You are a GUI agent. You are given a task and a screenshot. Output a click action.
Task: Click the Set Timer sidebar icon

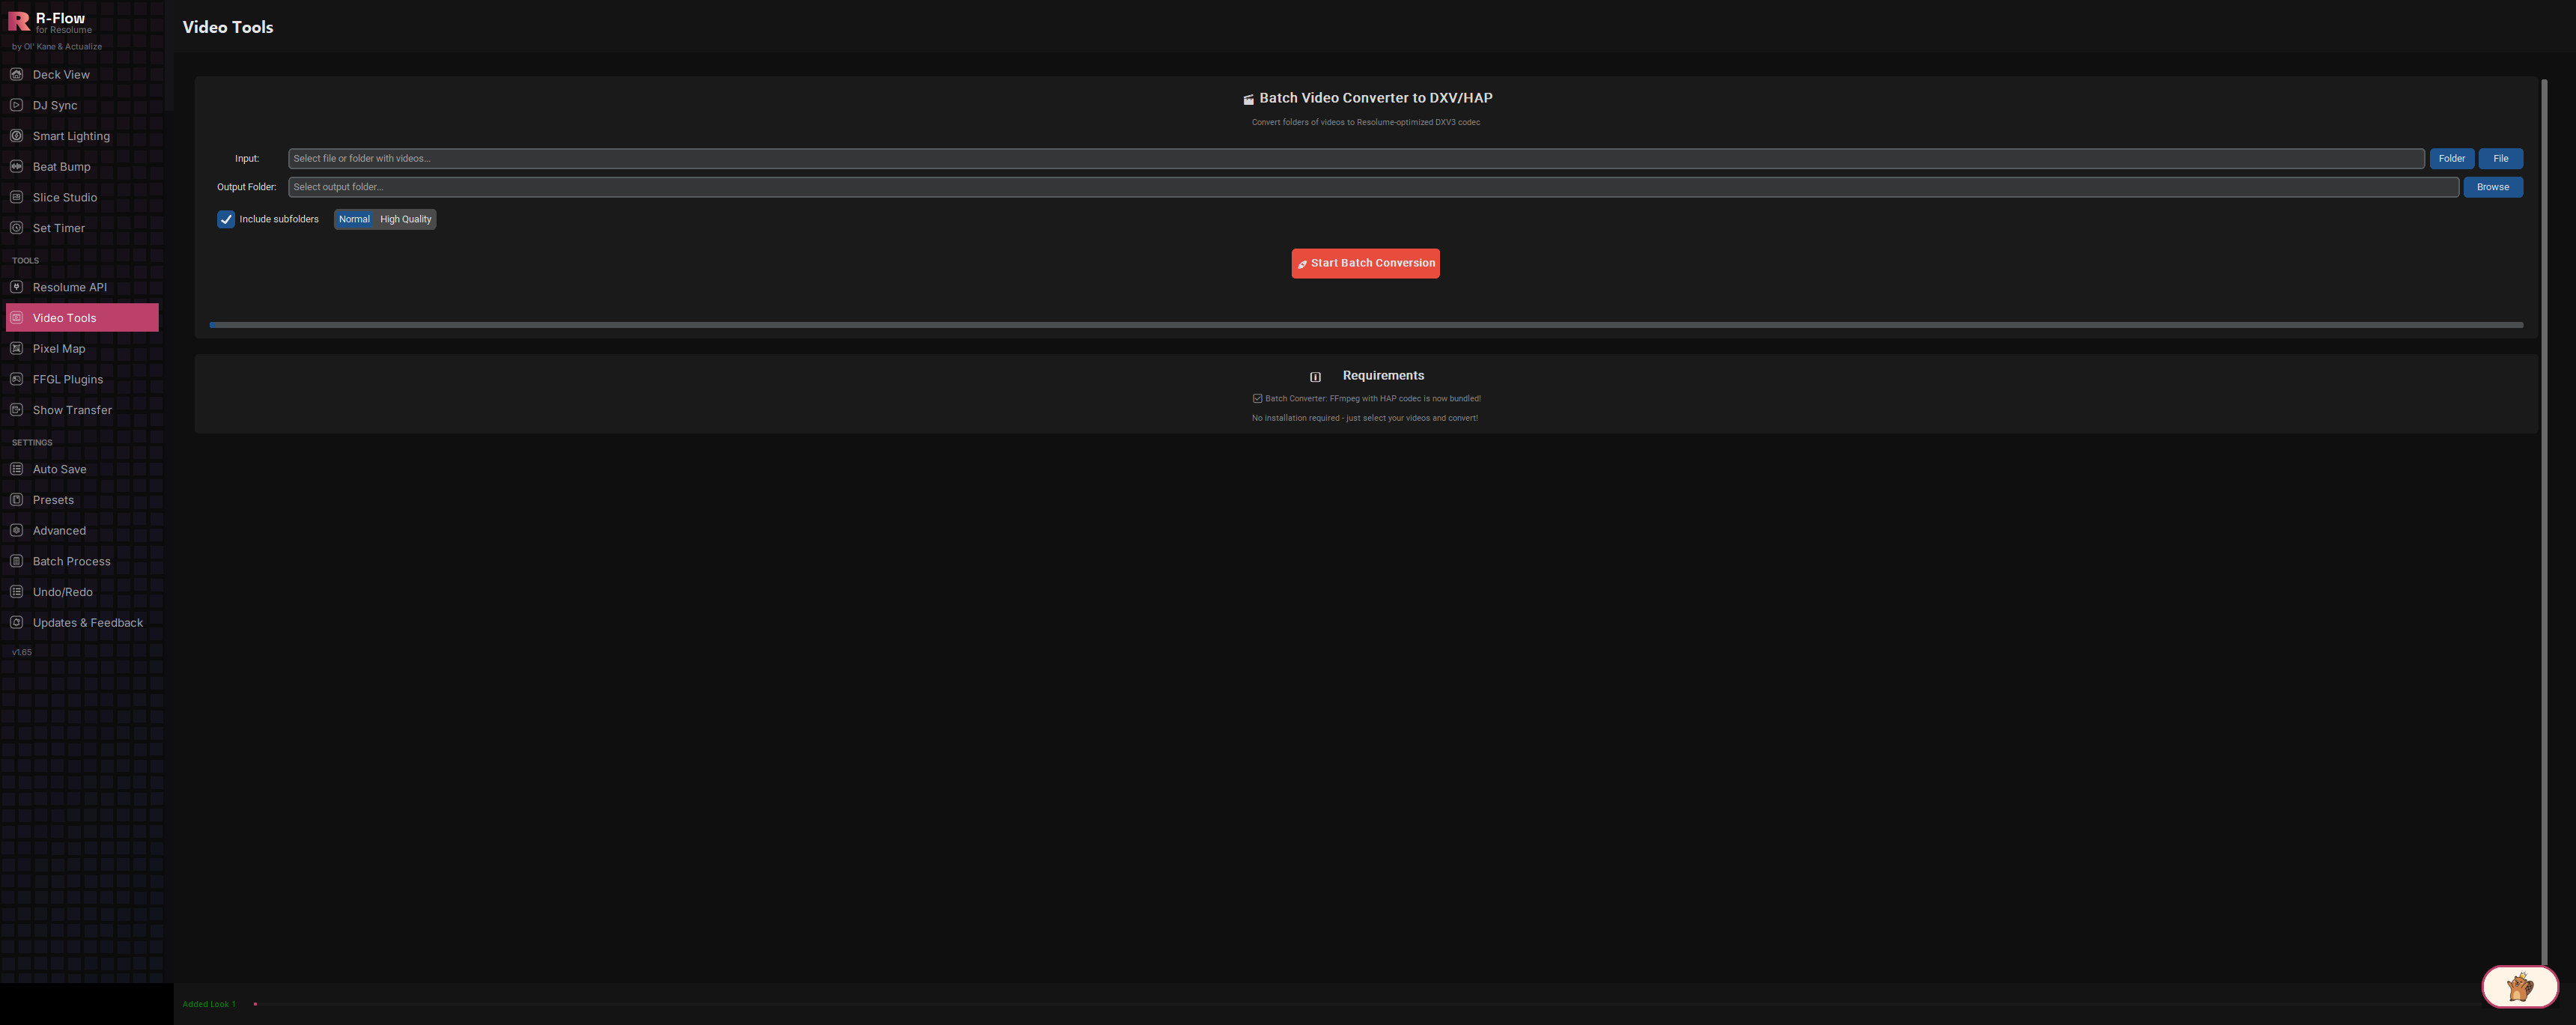coord(16,228)
